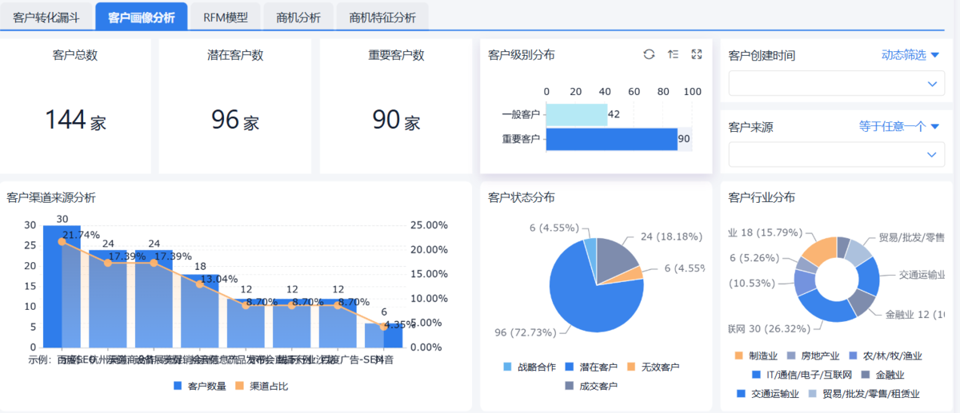Switch to 客户转化漏斗 tab

coord(46,17)
